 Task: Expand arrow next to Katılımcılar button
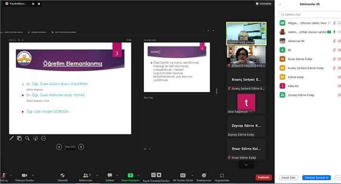coord(97,175)
